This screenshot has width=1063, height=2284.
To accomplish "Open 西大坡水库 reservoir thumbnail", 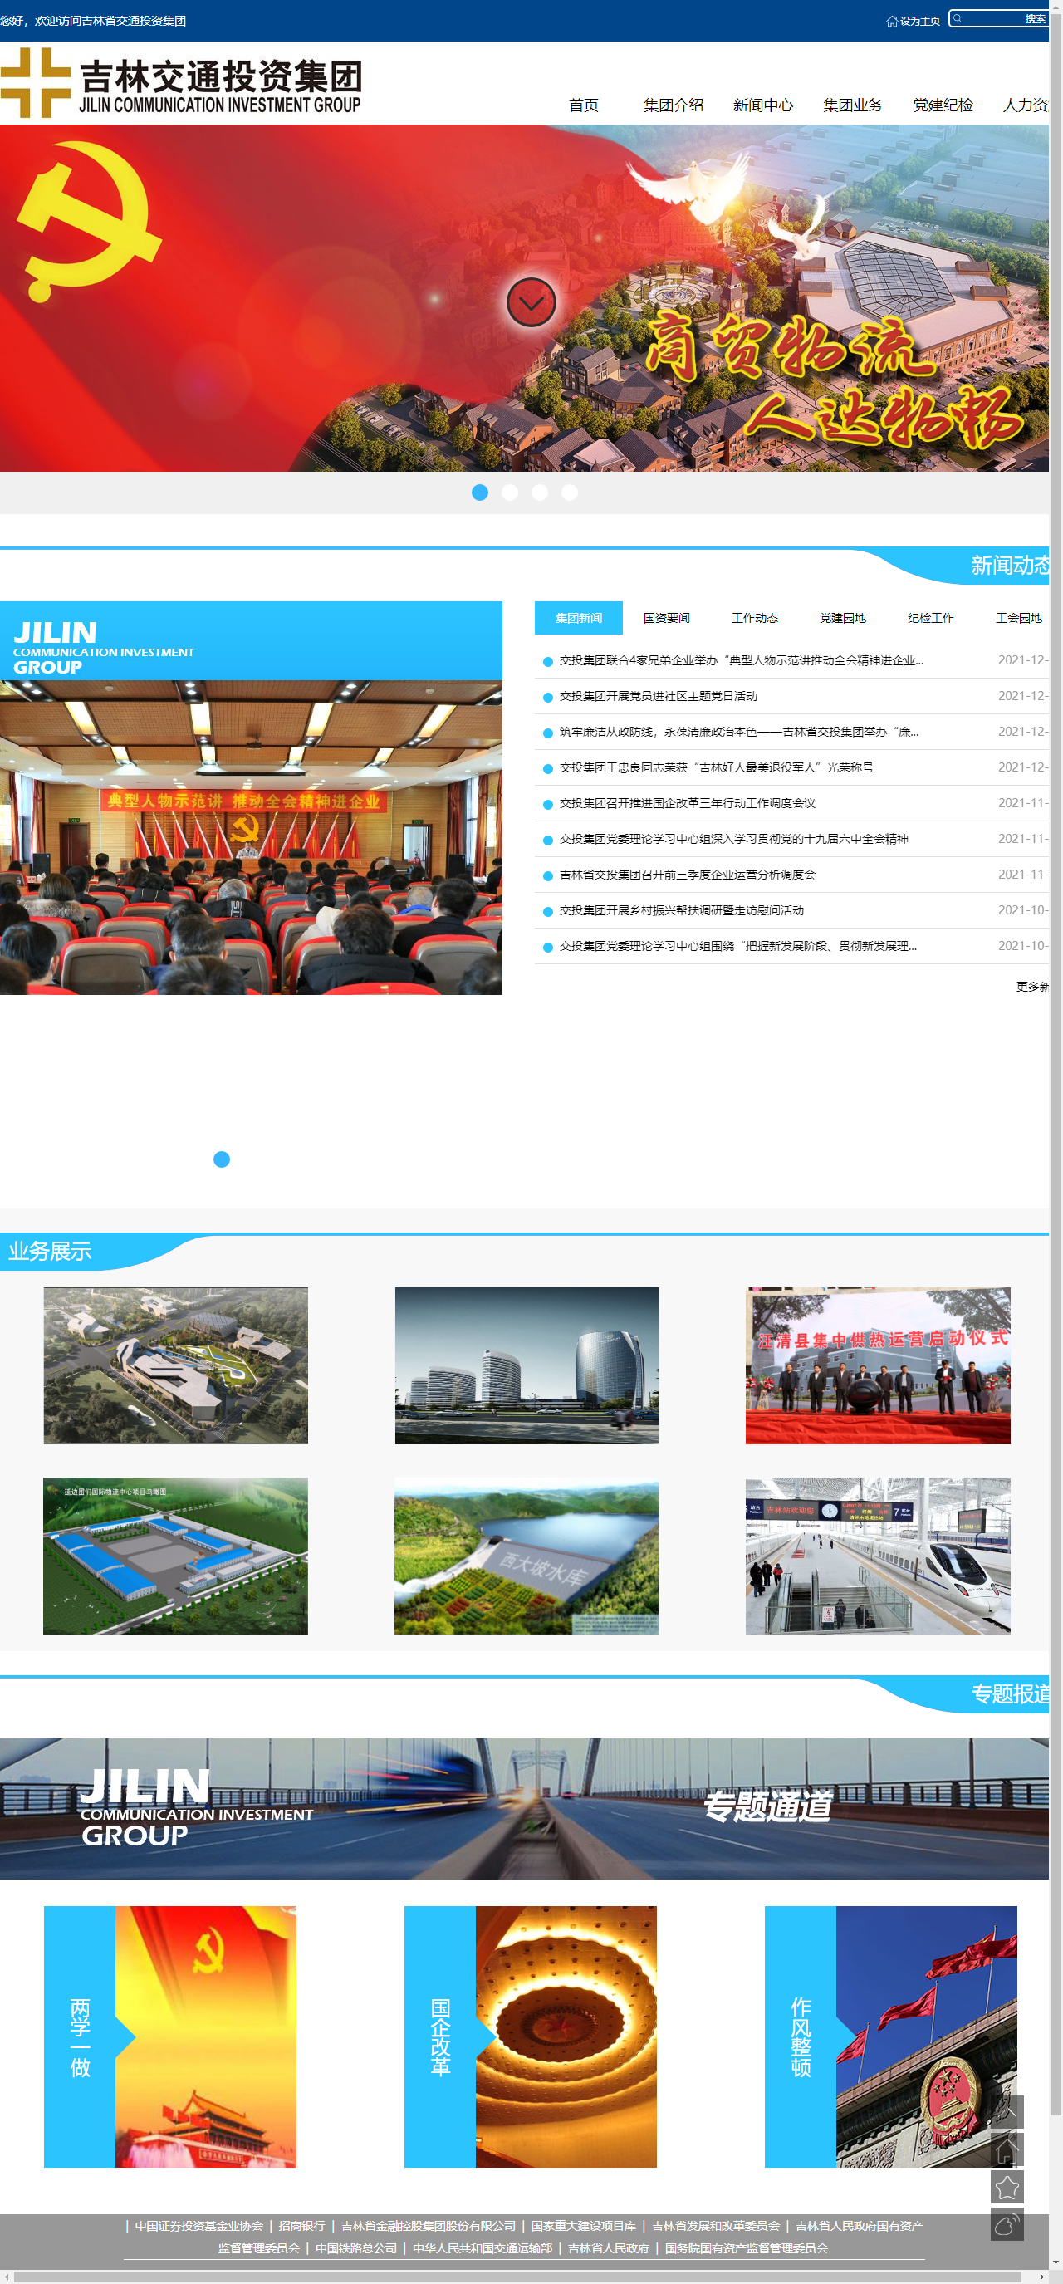I will pos(527,1555).
